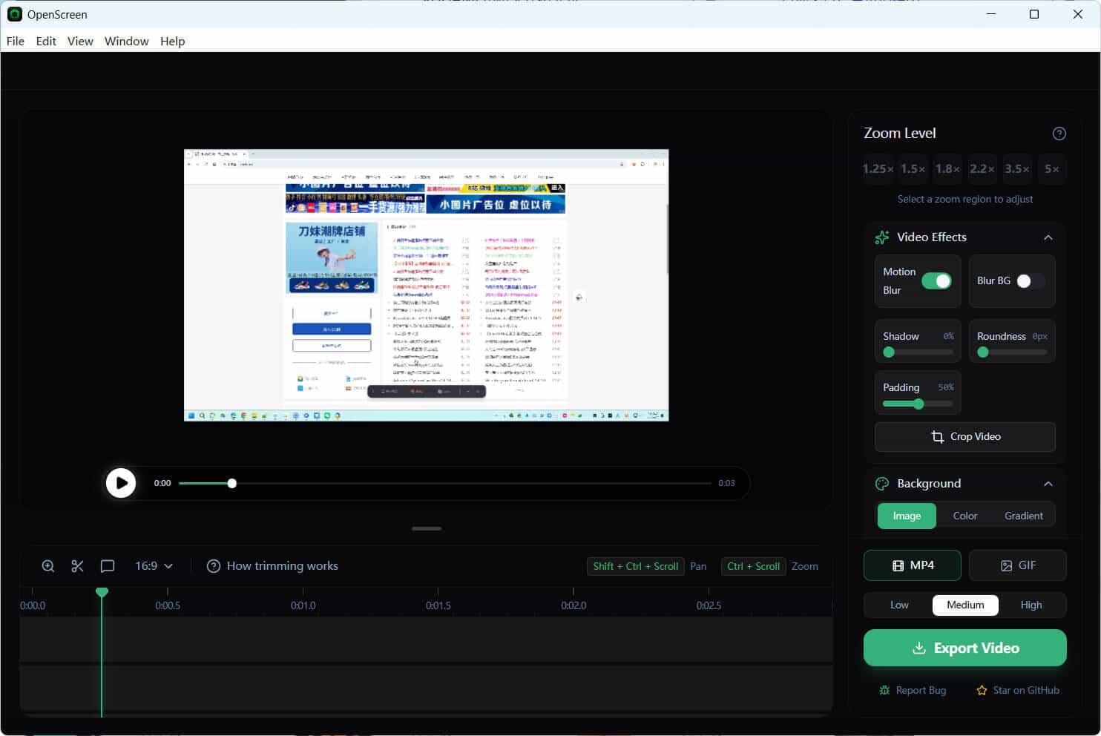This screenshot has height=736, width=1101.
Task: Disable the Motion Blur effect
Action: click(939, 281)
